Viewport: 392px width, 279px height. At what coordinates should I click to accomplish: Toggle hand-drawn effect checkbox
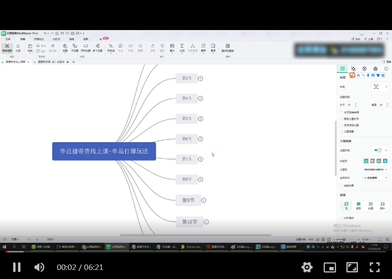coord(341,186)
